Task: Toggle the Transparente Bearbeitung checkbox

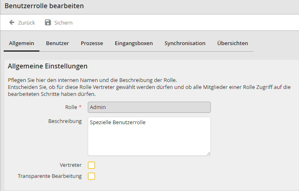Action: coord(91,176)
